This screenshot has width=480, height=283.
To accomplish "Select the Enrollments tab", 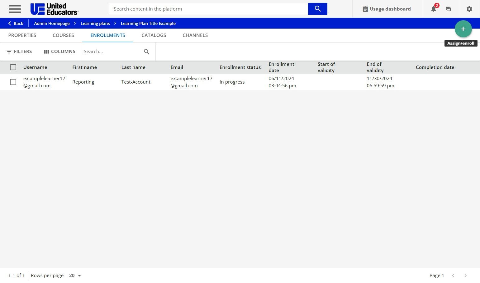I will click(108, 35).
